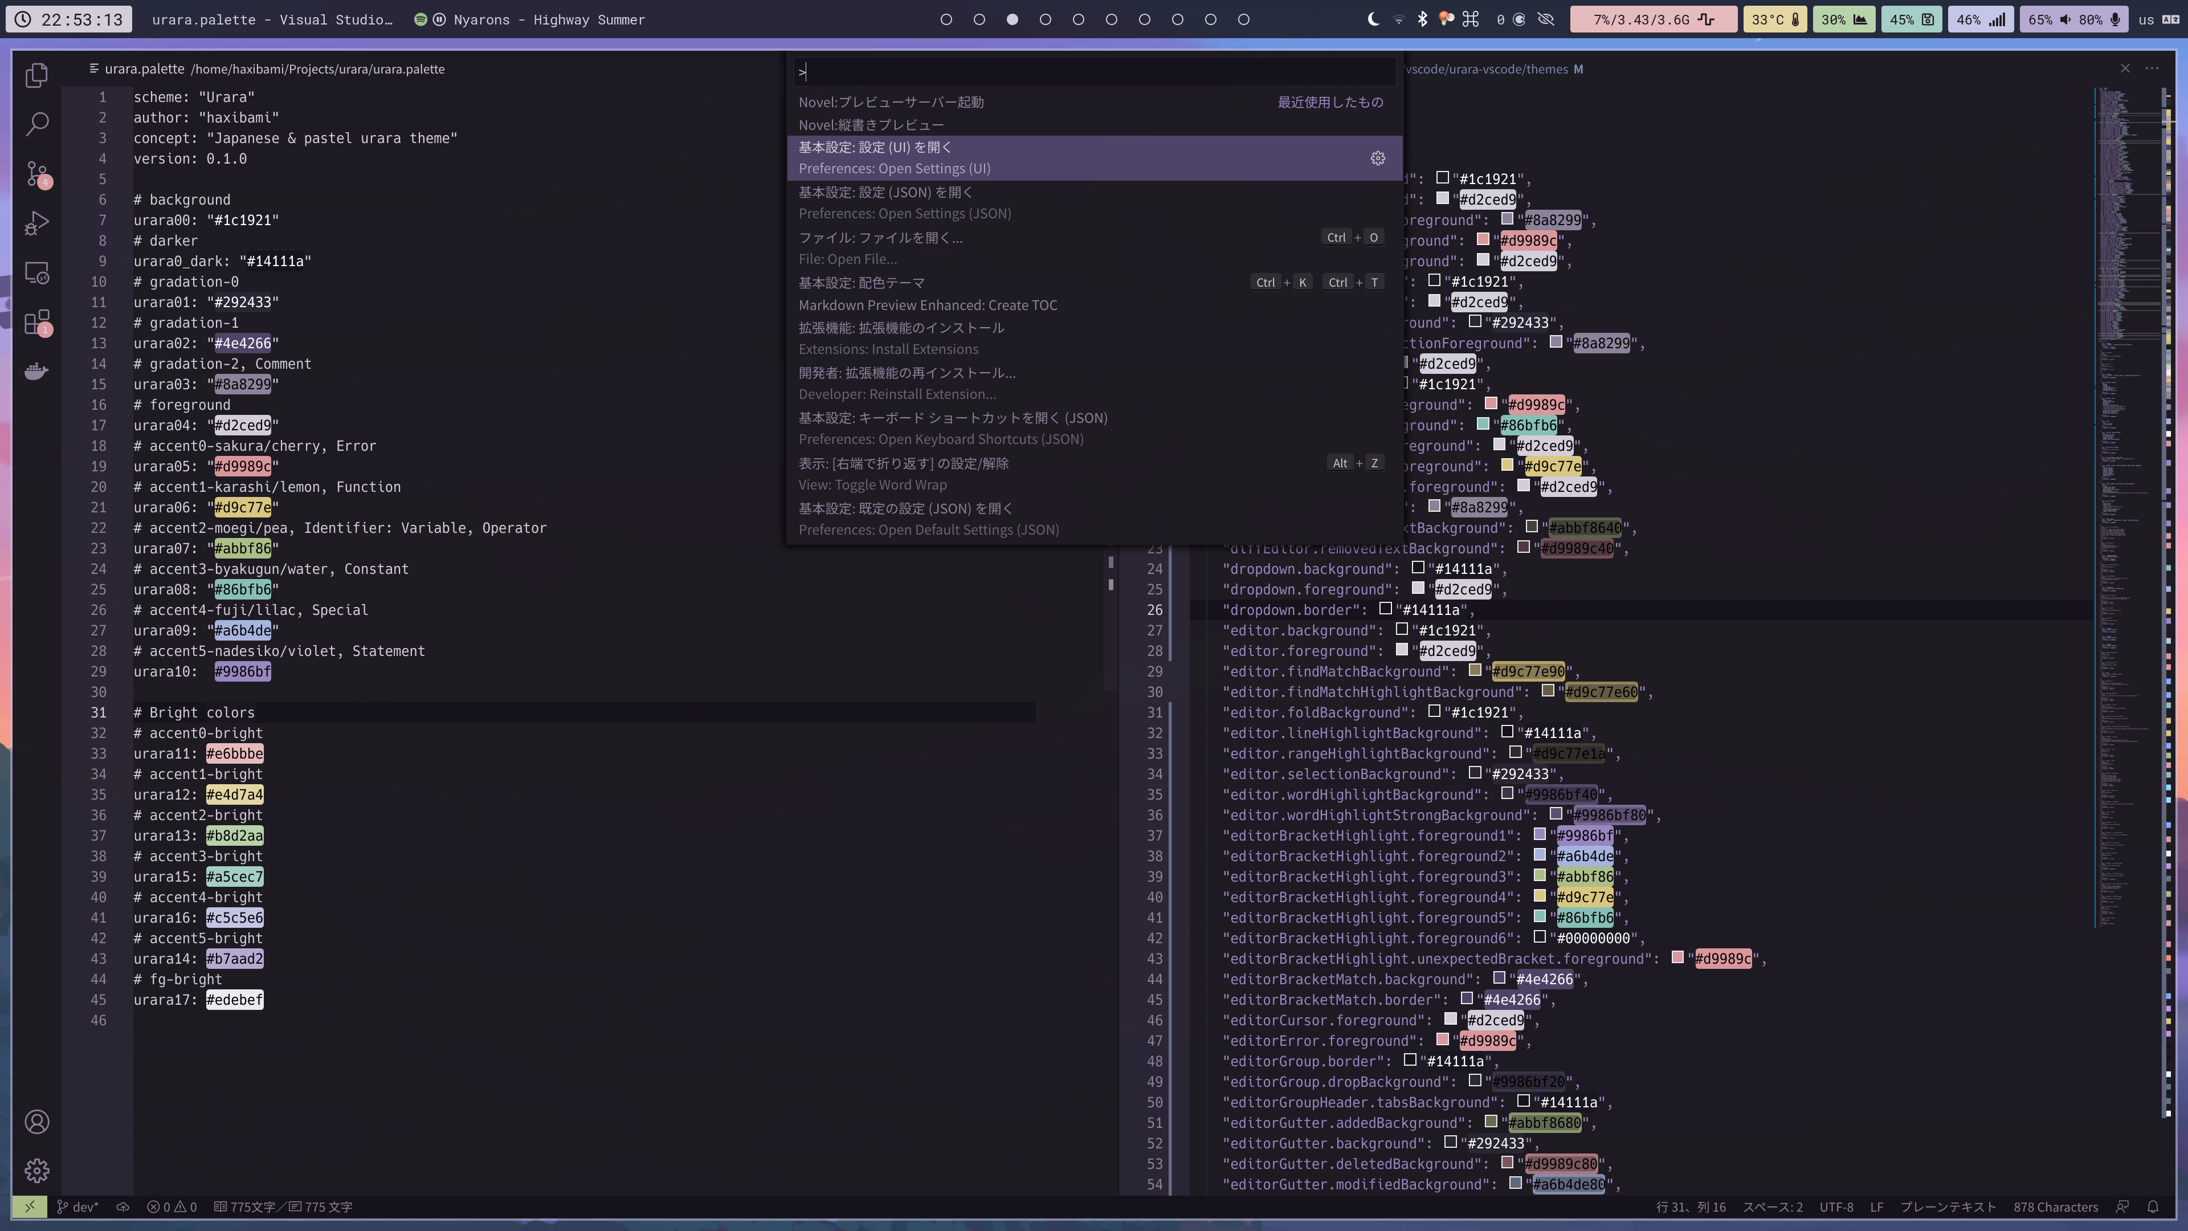Click the Accounts icon in activity bar
This screenshot has width=2188, height=1231.
pos(36,1122)
